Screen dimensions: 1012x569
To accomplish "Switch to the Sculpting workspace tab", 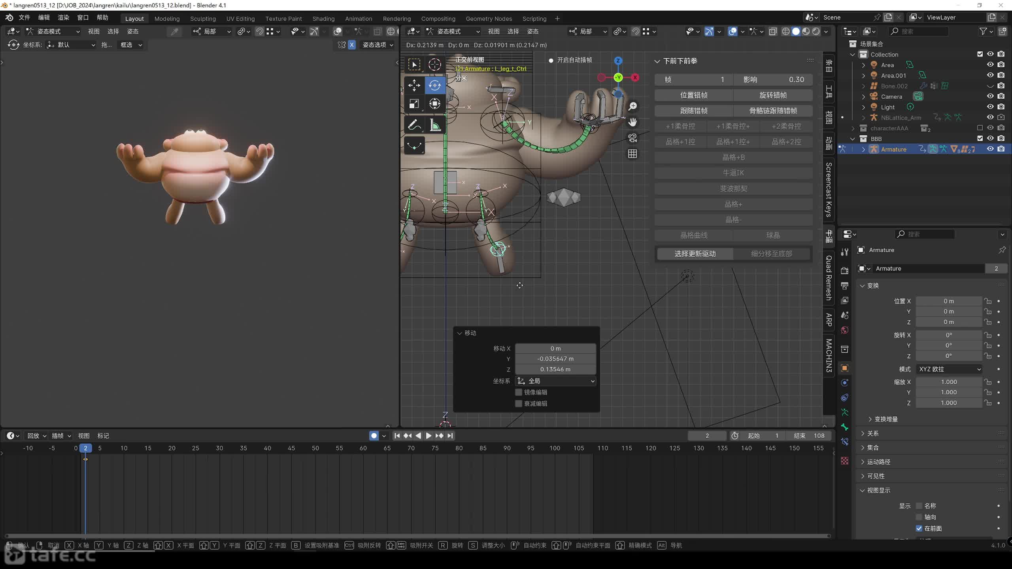I will [203, 19].
